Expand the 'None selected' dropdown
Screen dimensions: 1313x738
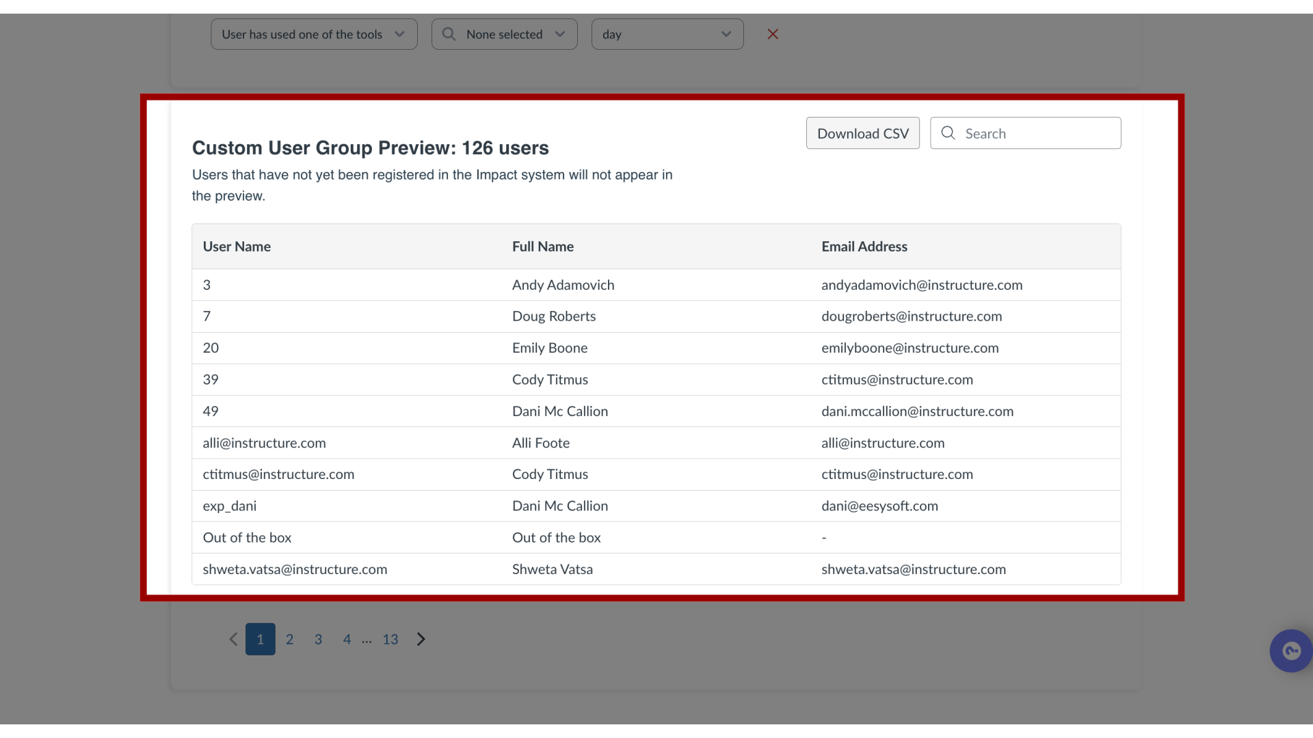coord(505,34)
